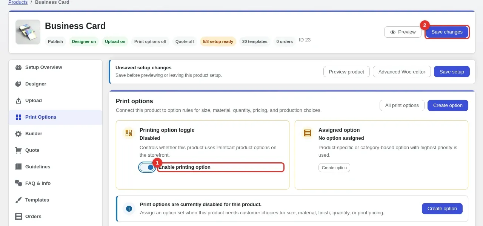Click the 20 templates badge
Screen dimensions: 483x226
pos(255,41)
